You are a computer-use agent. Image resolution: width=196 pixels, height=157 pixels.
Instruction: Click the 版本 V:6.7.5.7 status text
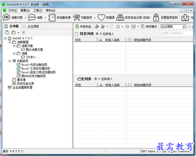(x=13, y=151)
